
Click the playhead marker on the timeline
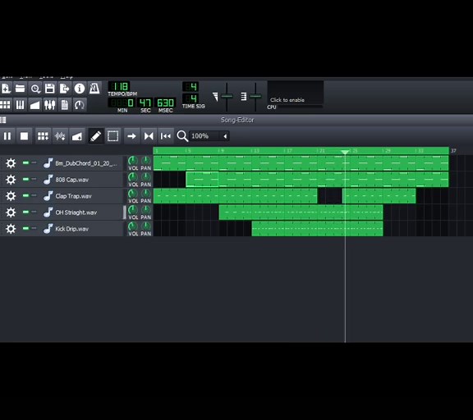(345, 152)
